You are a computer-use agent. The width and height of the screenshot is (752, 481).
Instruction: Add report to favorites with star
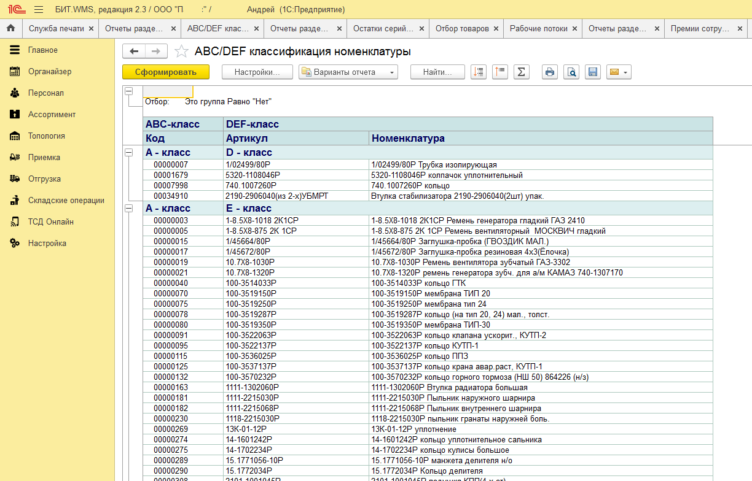[x=181, y=52]
